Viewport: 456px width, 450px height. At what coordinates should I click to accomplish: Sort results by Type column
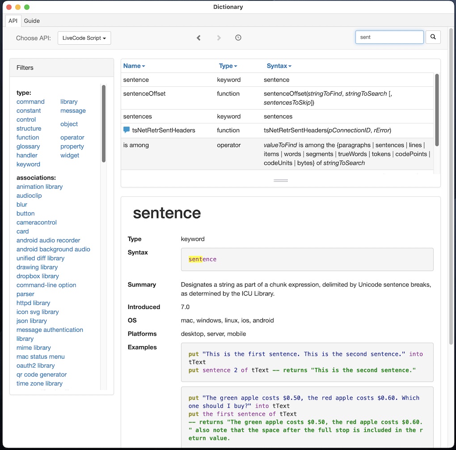(x=228, y=66)
